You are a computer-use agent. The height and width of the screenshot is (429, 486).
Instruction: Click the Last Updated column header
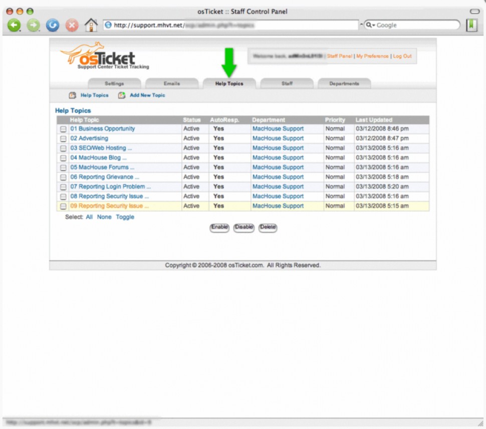pyautogui.click(x=374, y=120)
